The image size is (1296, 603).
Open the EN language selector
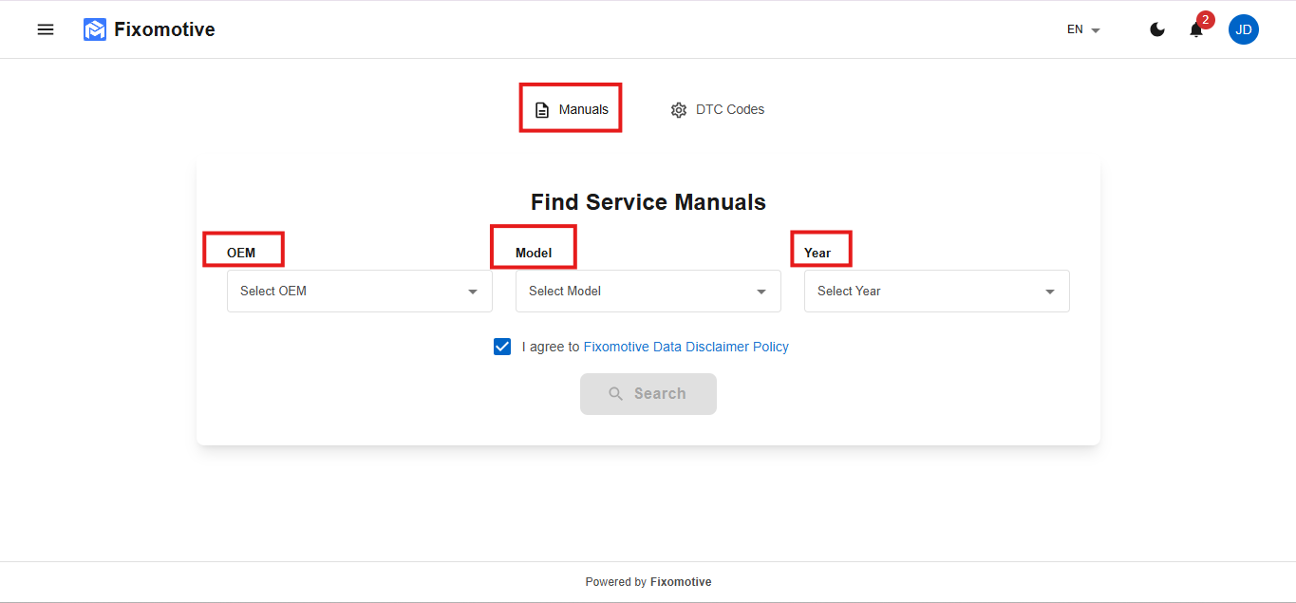coord(1083,29)
